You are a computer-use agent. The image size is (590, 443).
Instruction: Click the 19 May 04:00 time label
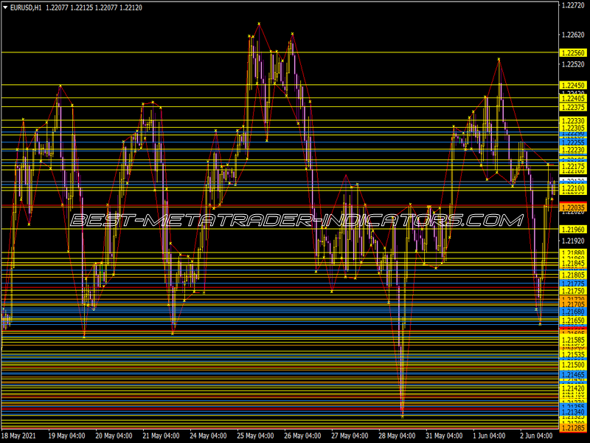(66, 436)
